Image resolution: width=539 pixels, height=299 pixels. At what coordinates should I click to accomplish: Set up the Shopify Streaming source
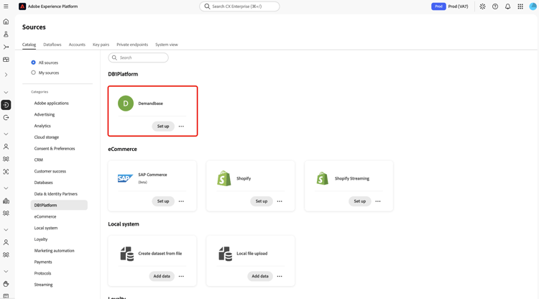pyautogui.click(x=359, y=201)
